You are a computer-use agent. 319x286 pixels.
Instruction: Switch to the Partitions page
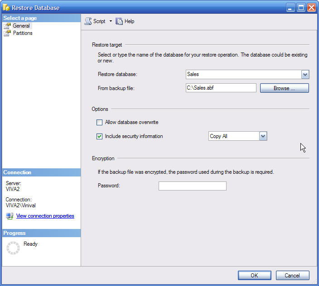[x=23, y=33]
